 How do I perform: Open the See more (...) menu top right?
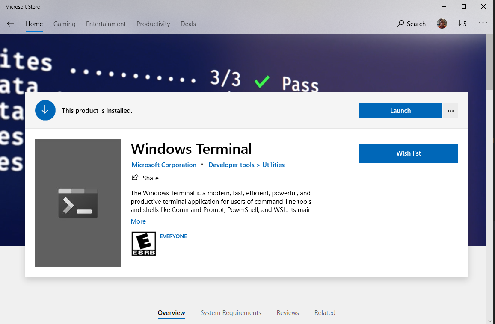(483, 24)
